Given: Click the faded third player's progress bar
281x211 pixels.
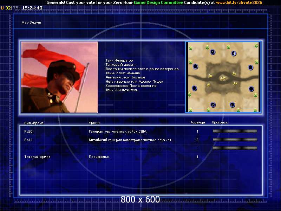Looking at the screenshot, I should click(x=235, y=148).
